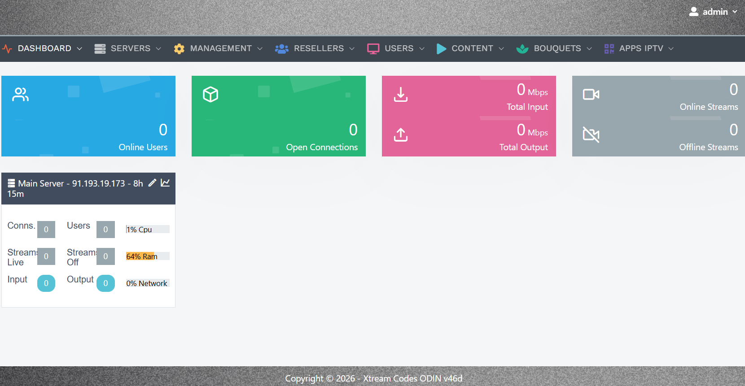Click the 1% Cpu progress bar
The height and width of the screenshot is (386, 745).
(x=148, y=230)
